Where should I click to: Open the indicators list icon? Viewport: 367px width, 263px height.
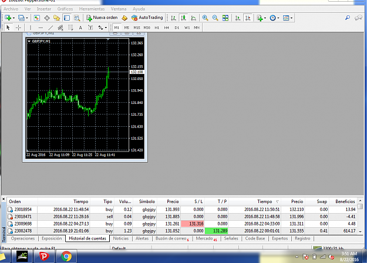[260, 18]
